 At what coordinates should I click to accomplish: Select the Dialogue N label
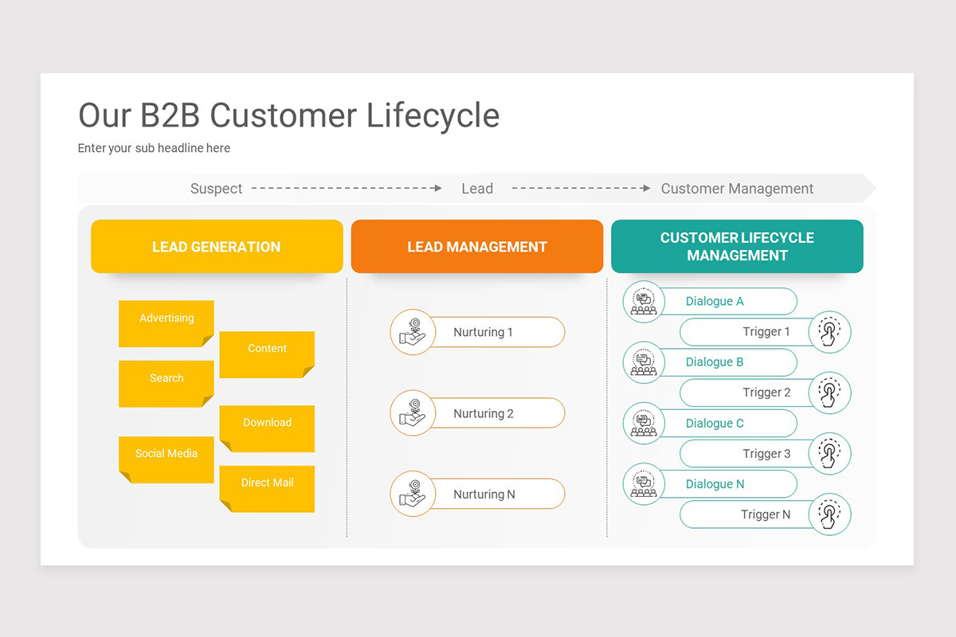tap(715, 484)
